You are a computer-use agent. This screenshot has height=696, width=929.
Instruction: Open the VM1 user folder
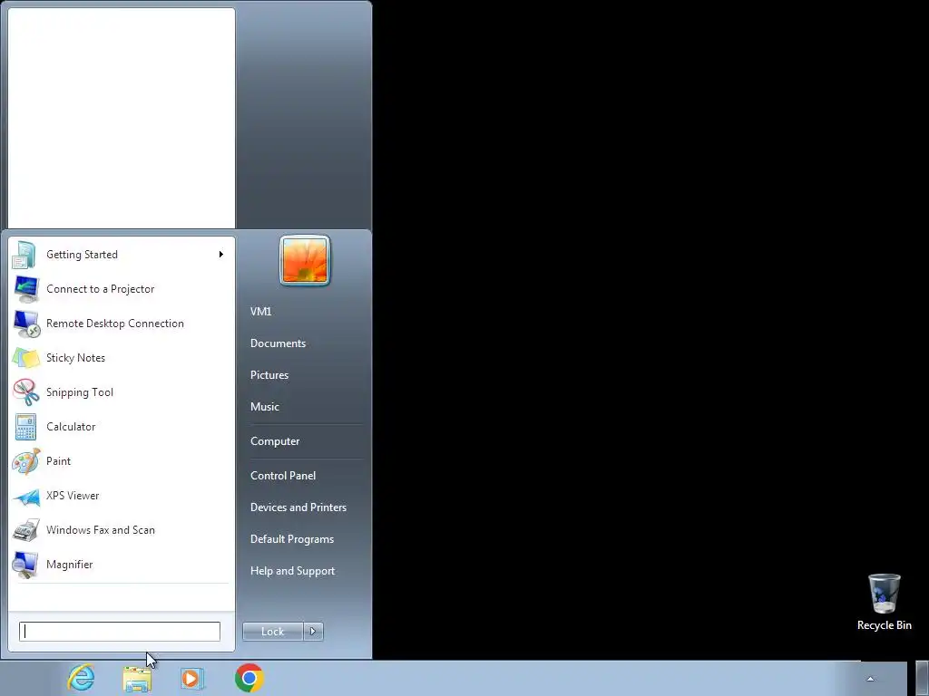click(x=260, y=312)
